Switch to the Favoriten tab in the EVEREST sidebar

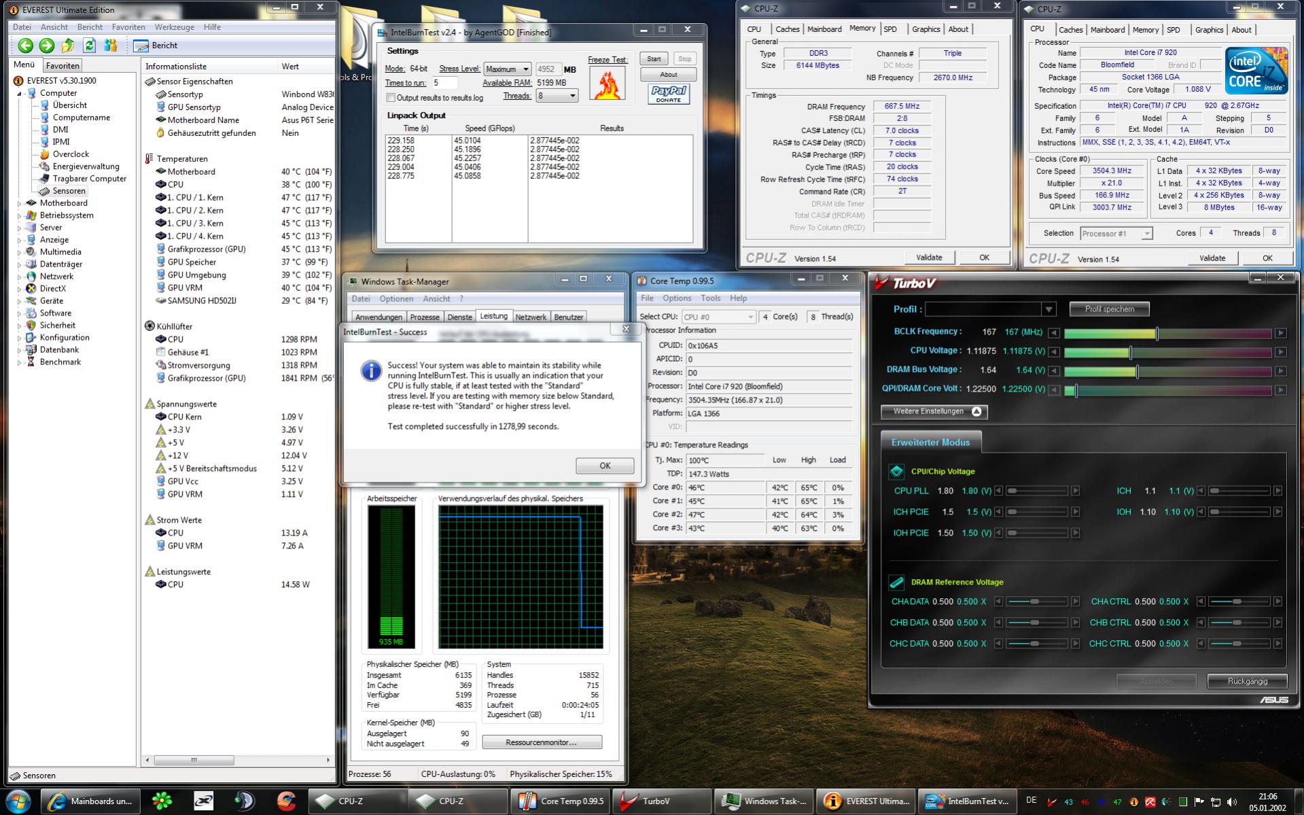[63, 66]
